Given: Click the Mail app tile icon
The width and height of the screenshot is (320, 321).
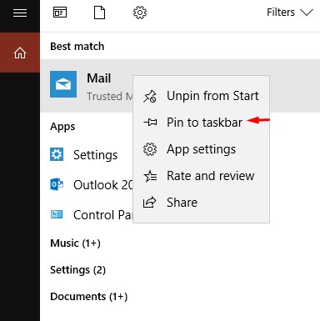Looking at the screenshot, I should 63,84.
